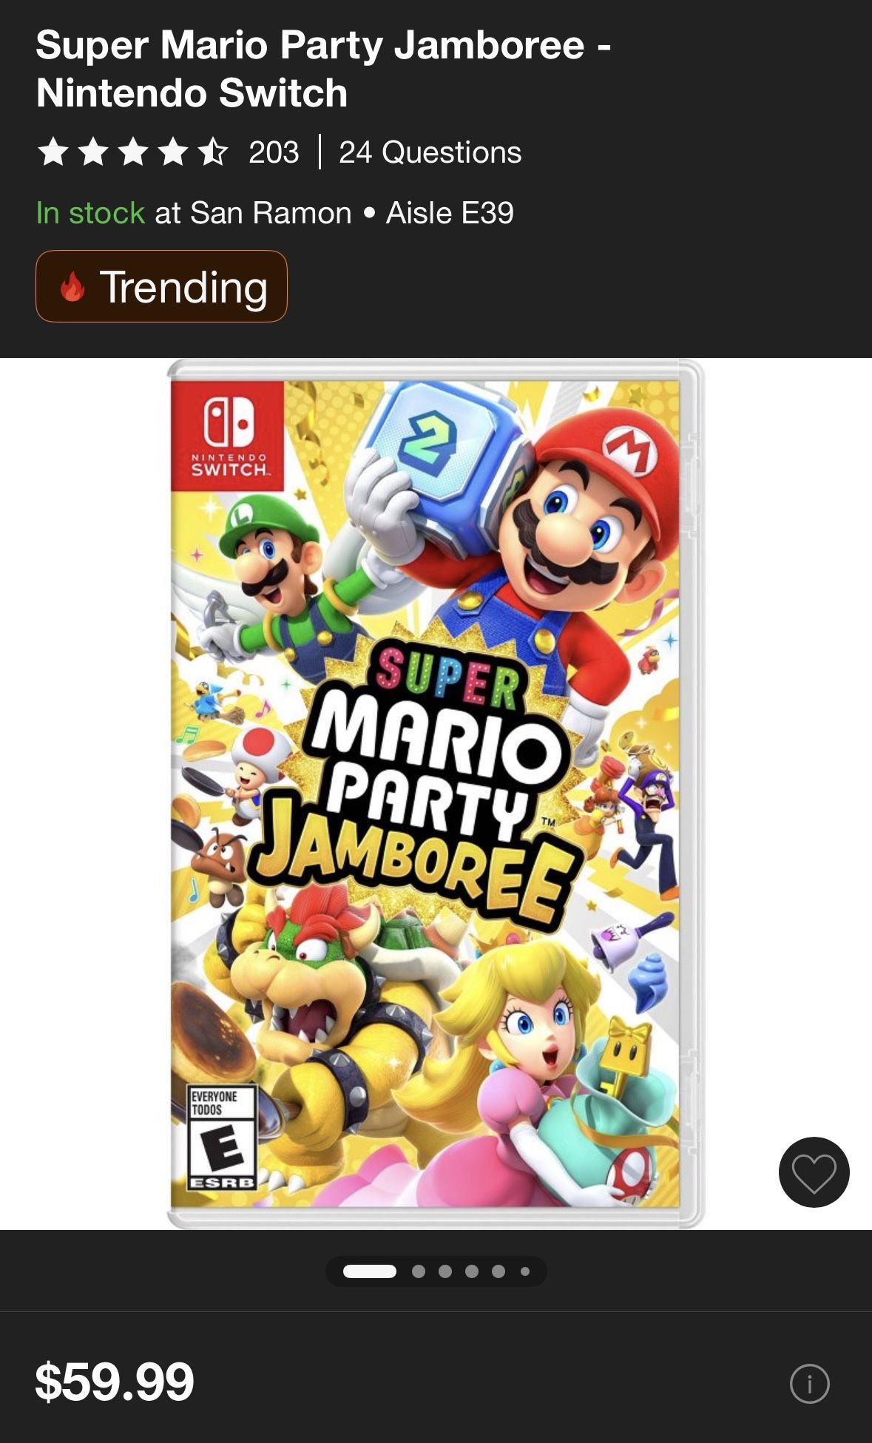Open the Super Mario Party Jamboree cover image

point(436,794)
